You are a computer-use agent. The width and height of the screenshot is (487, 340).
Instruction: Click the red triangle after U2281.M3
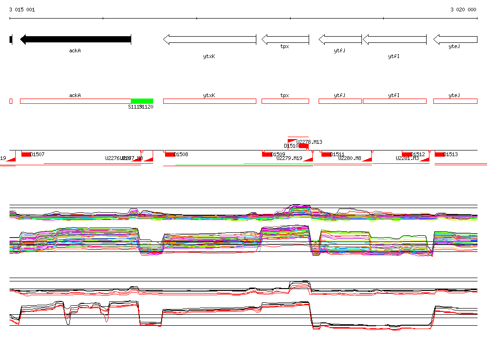(426, 160)
